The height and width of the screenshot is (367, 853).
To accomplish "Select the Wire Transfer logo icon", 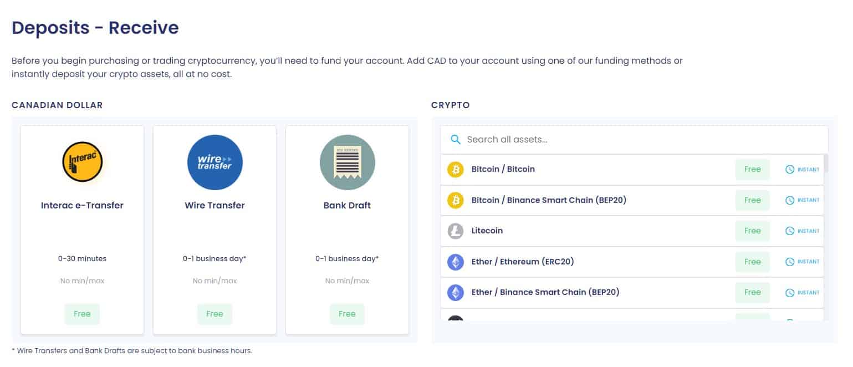I will click(215, 162).
